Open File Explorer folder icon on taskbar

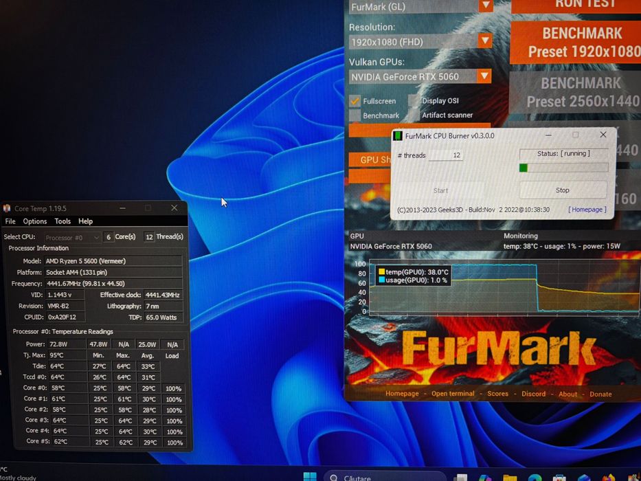click(509, 478)
